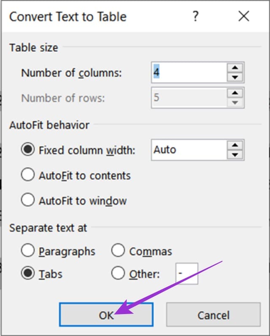Decrease number of rows with down arrow
The image size is (270, 336).
point(235,102)
